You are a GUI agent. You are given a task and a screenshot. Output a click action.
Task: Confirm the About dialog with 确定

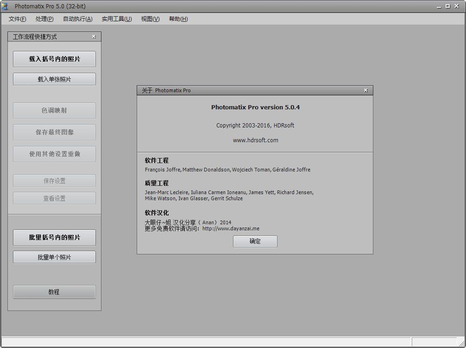pyautogui.click(x=255, y=241)
